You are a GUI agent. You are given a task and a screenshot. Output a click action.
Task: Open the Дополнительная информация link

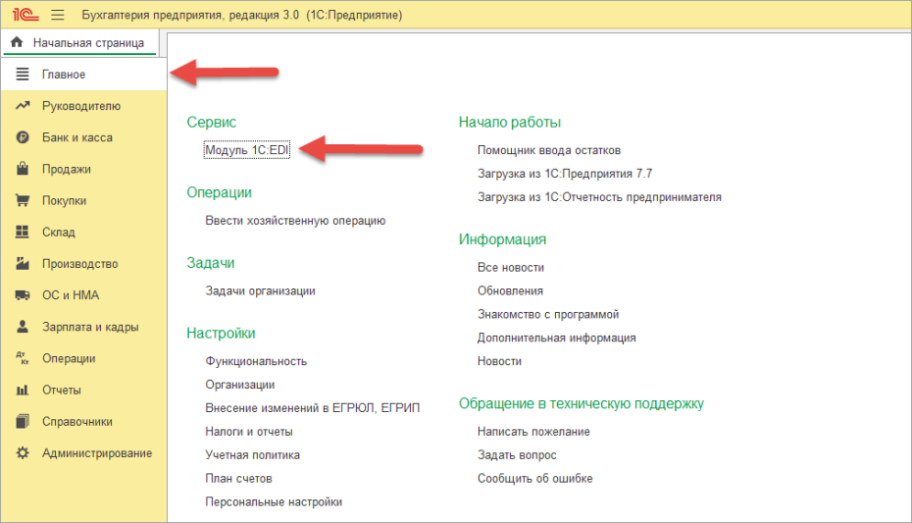click(557, 338)
